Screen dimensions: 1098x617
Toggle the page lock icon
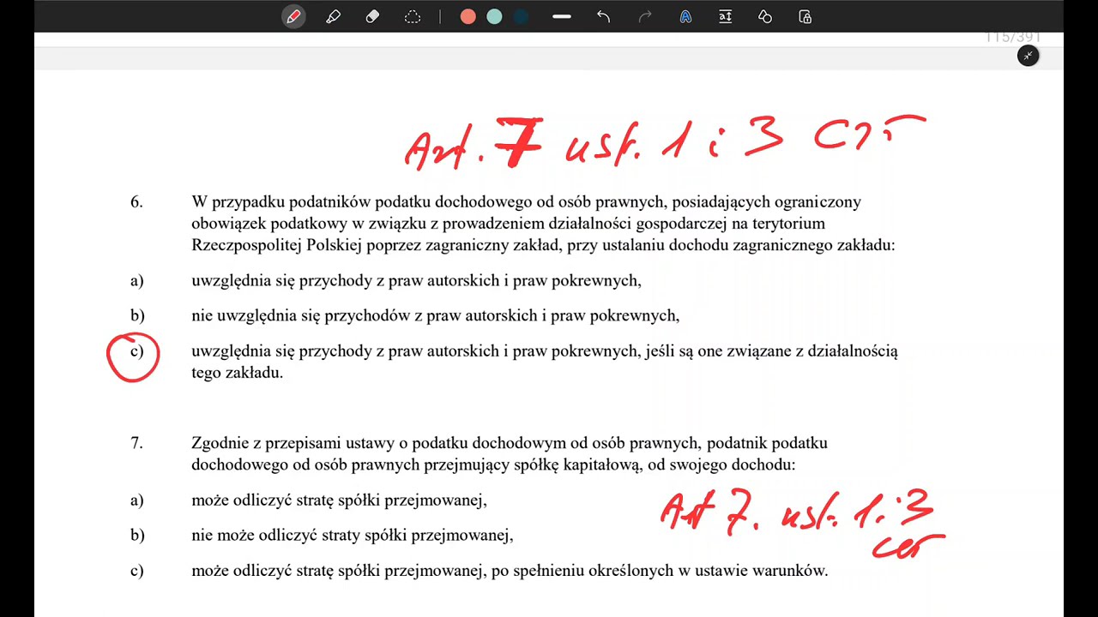click(805, 16)
